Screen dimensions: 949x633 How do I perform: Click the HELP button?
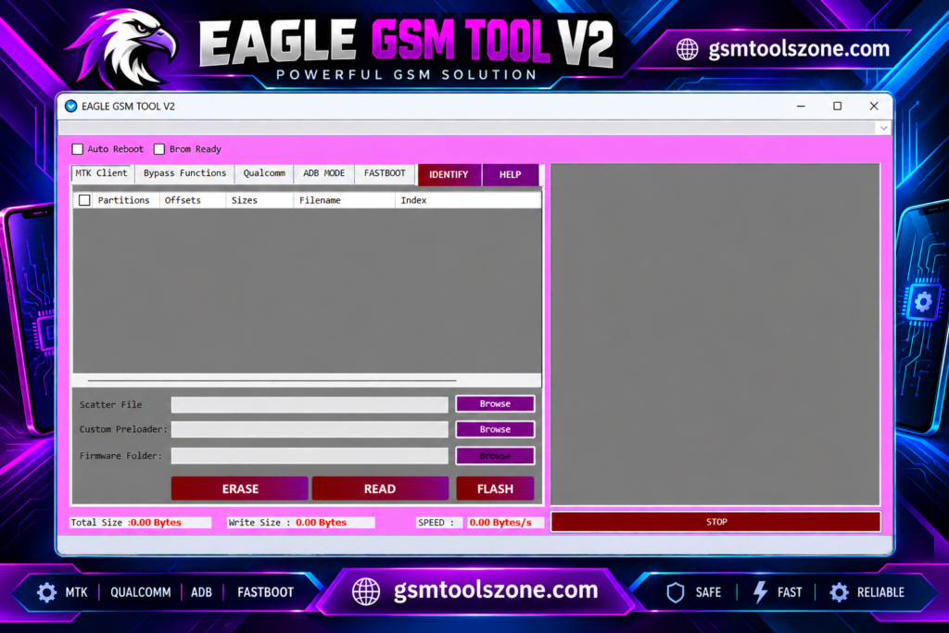tap(511, 174)
